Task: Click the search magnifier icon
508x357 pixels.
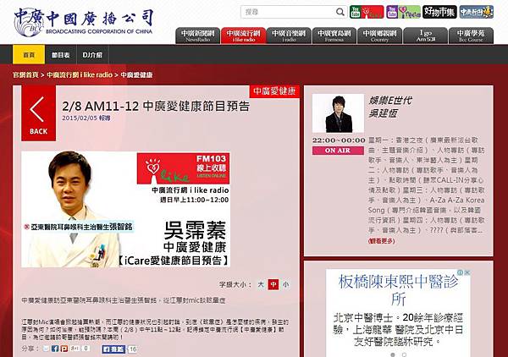Action: pos(340,12)
